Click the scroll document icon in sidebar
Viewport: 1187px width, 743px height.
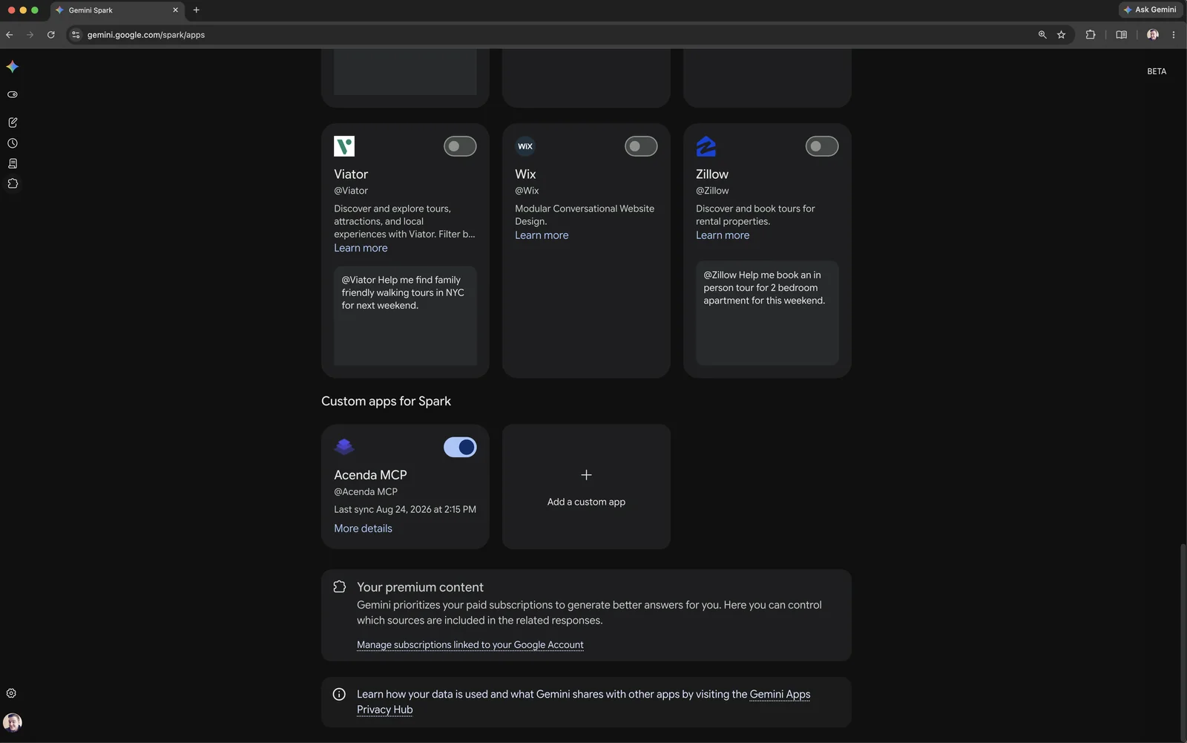[x=13, y=163]
